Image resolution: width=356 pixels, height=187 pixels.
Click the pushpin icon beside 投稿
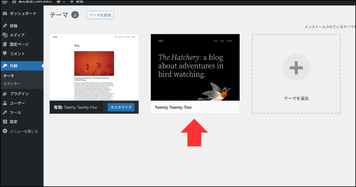tap(5, 26)
